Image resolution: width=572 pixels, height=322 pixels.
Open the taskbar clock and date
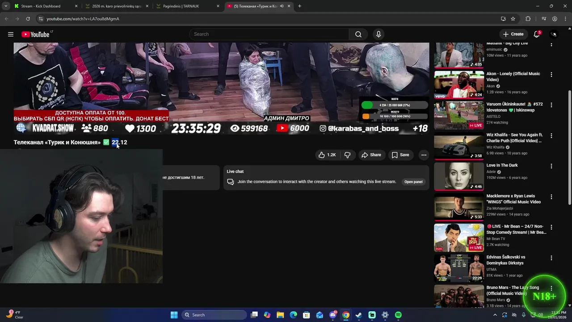click(558, 315)
